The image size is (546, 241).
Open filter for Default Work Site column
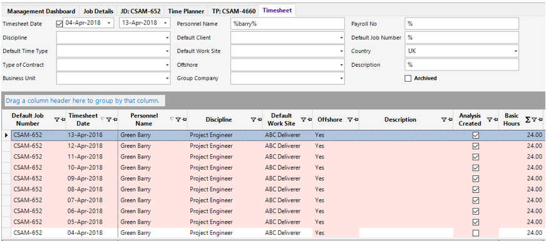point(303,120)
